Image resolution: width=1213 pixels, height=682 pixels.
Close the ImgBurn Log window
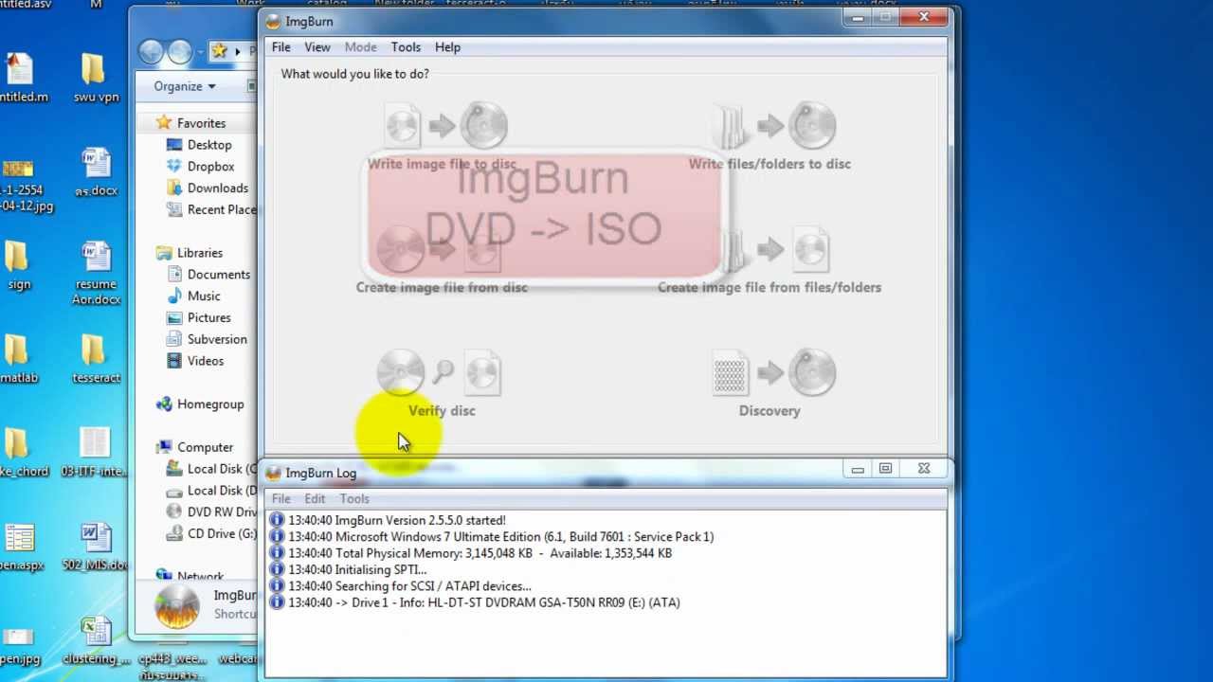924,469
